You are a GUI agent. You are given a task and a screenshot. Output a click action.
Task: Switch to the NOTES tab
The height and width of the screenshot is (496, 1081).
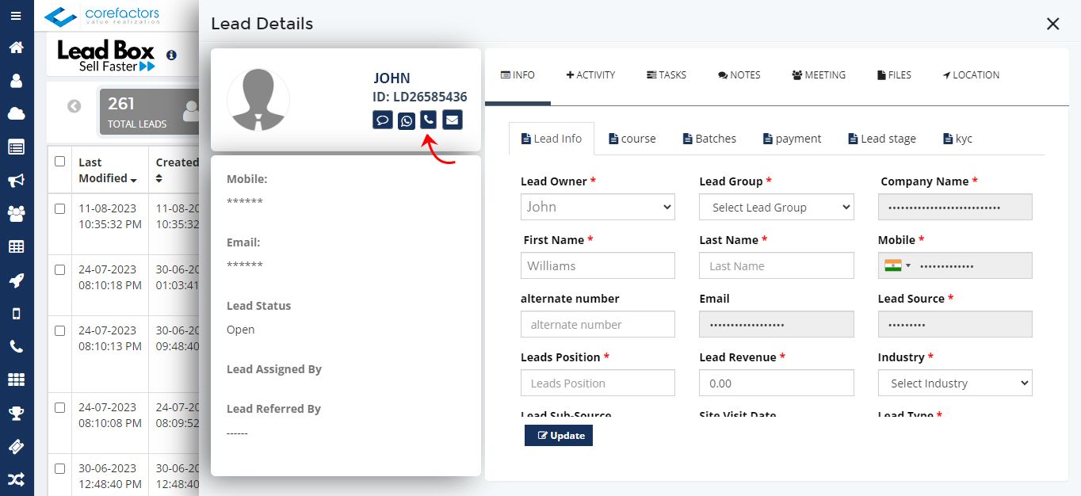739,75
